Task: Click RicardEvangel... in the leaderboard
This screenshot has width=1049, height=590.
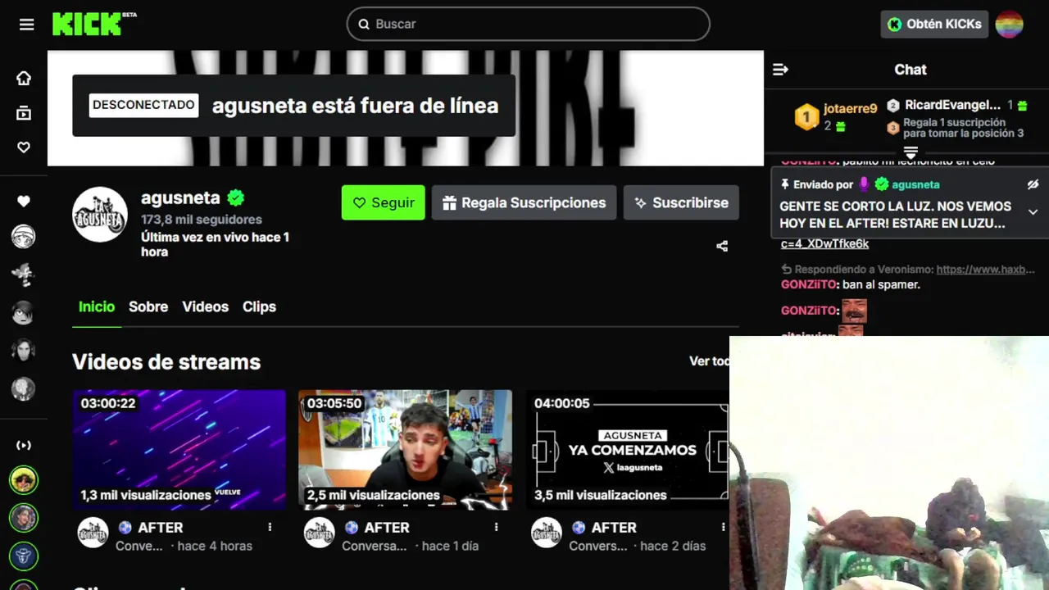Action: click(x=952, y=105)
